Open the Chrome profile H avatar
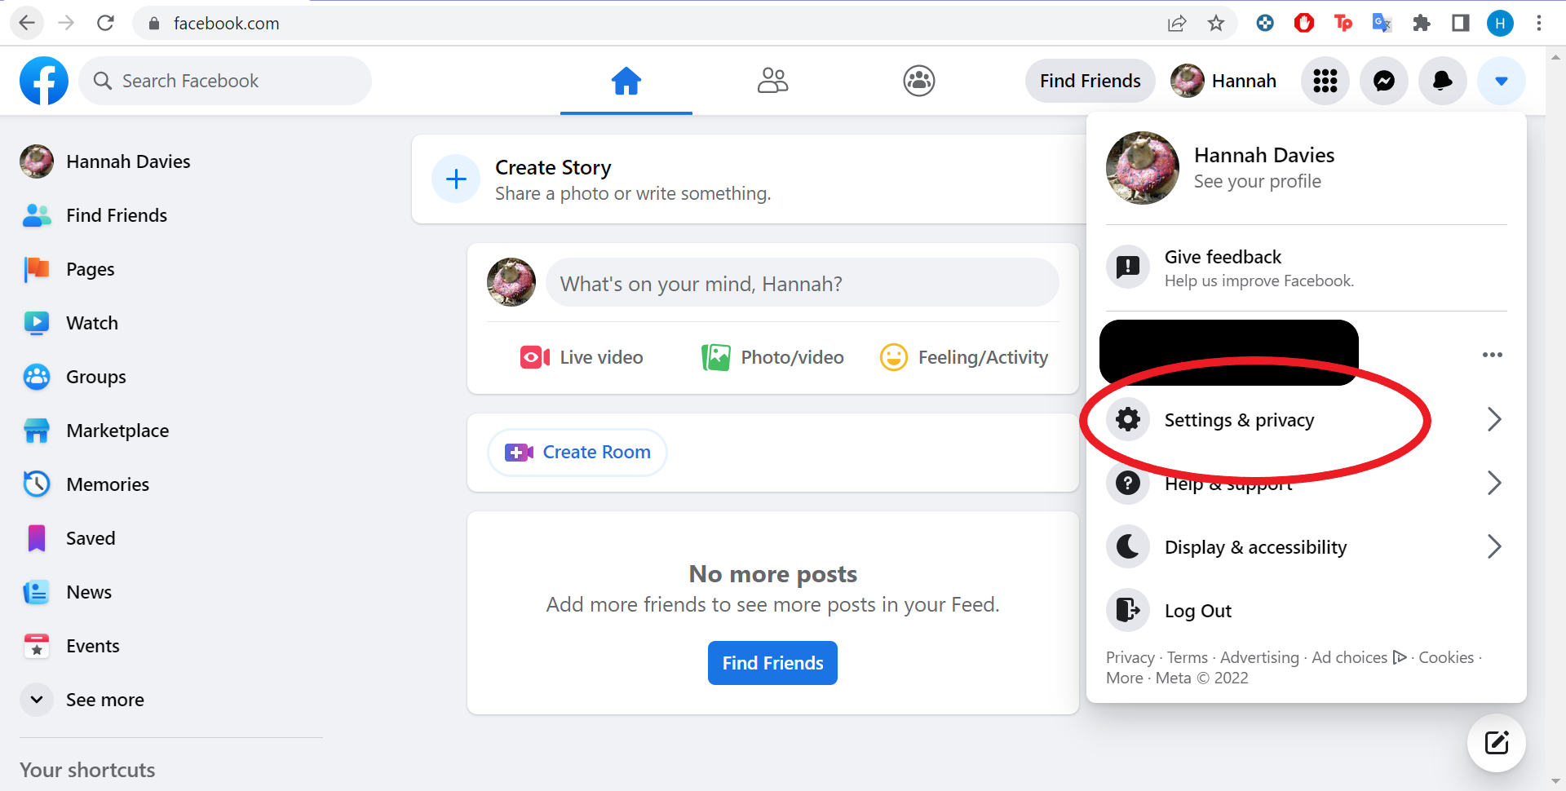Viewport: 1566px width, 791px height. click(x=1500, y=23)
